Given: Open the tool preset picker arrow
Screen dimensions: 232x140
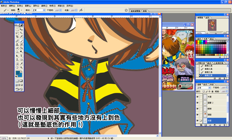Looking at the screenshot, I should (8, 10).
